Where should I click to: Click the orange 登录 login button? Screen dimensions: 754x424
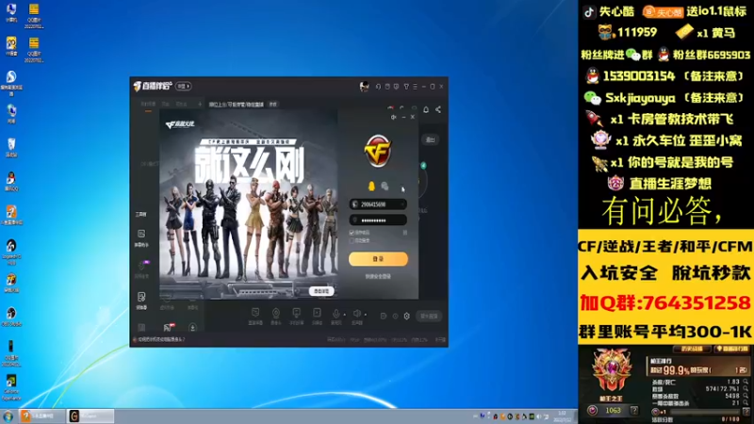(378, 258)
